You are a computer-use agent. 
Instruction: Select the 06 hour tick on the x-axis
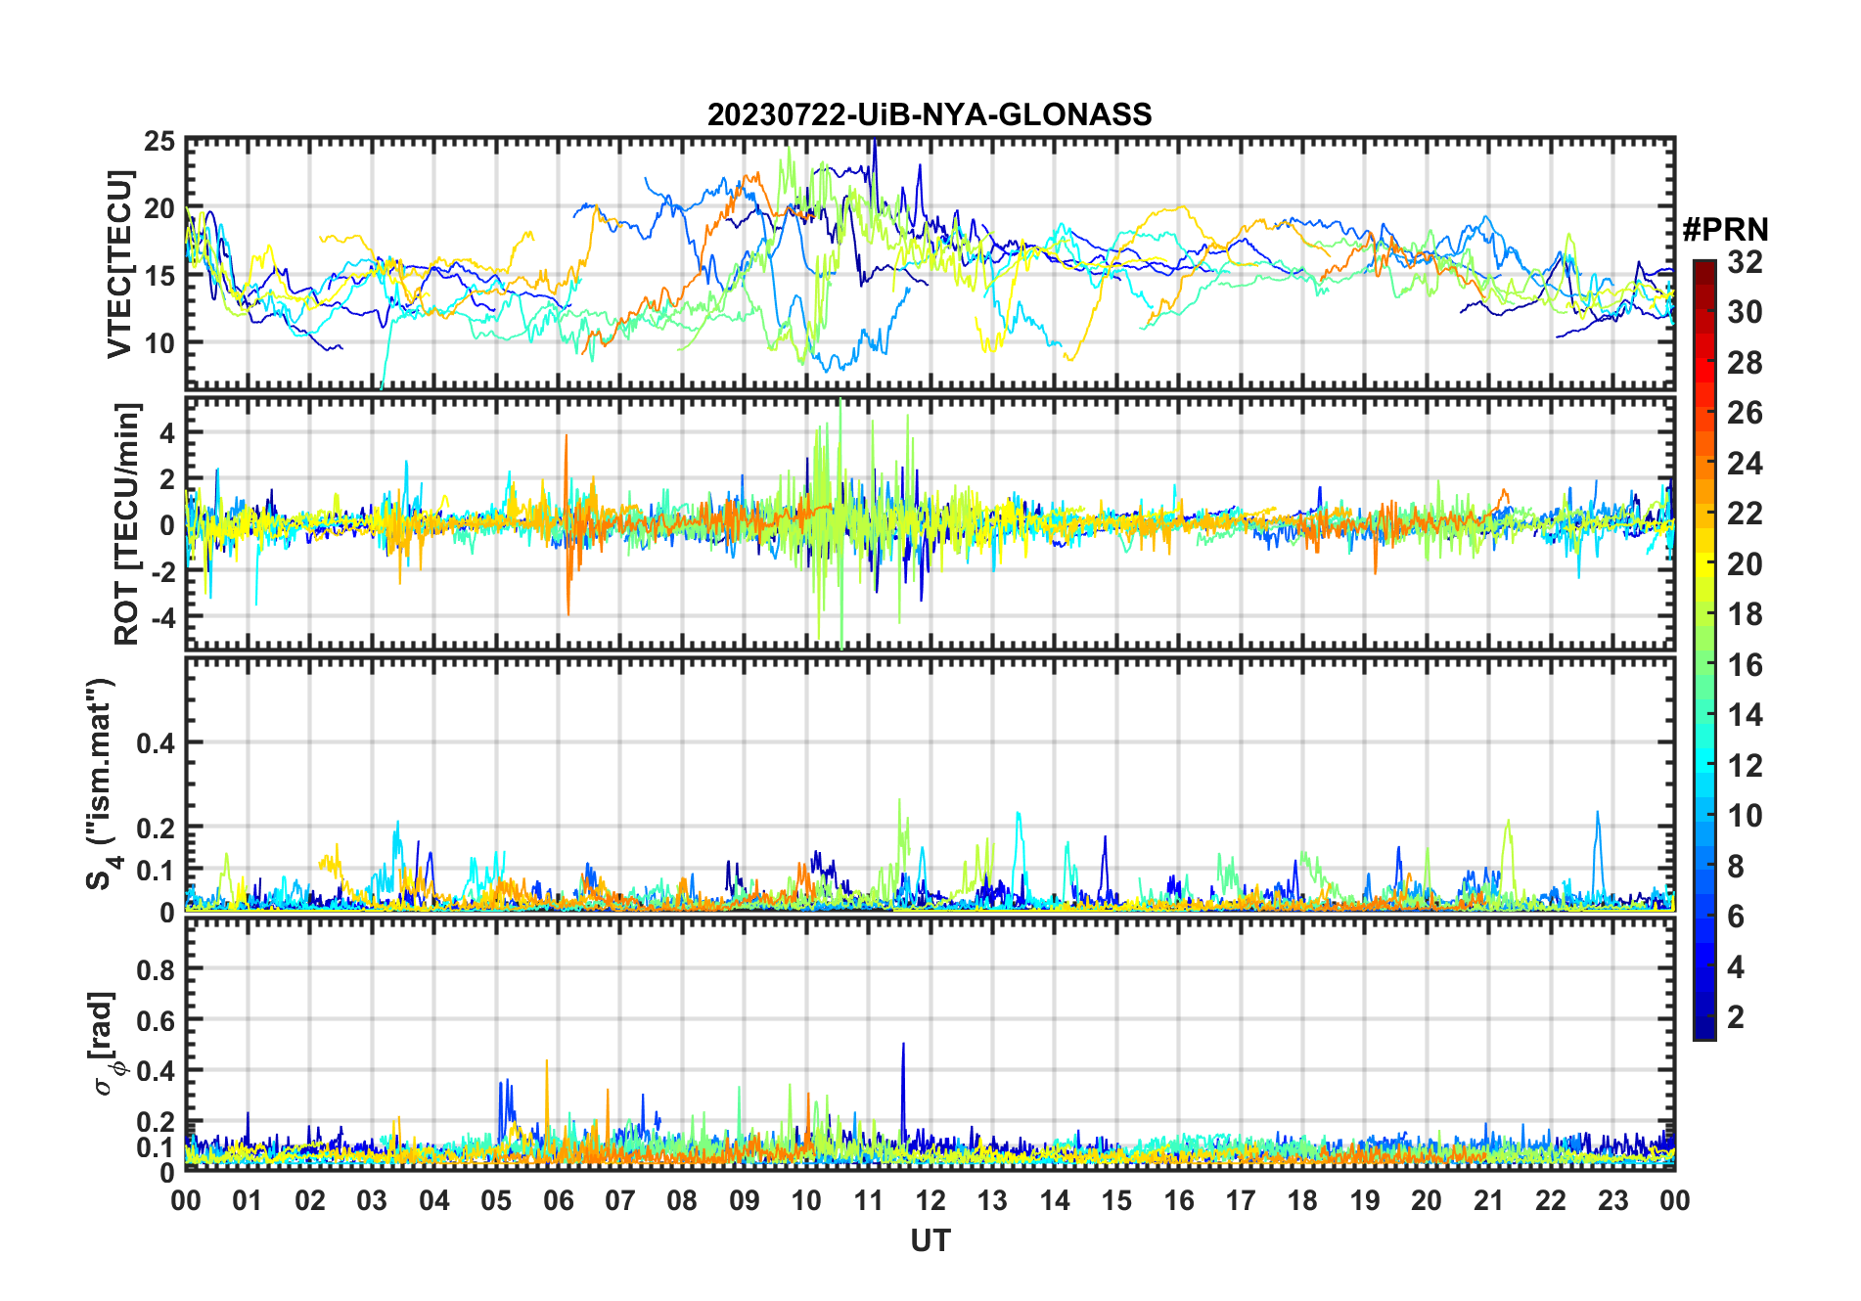(558, 1200)
